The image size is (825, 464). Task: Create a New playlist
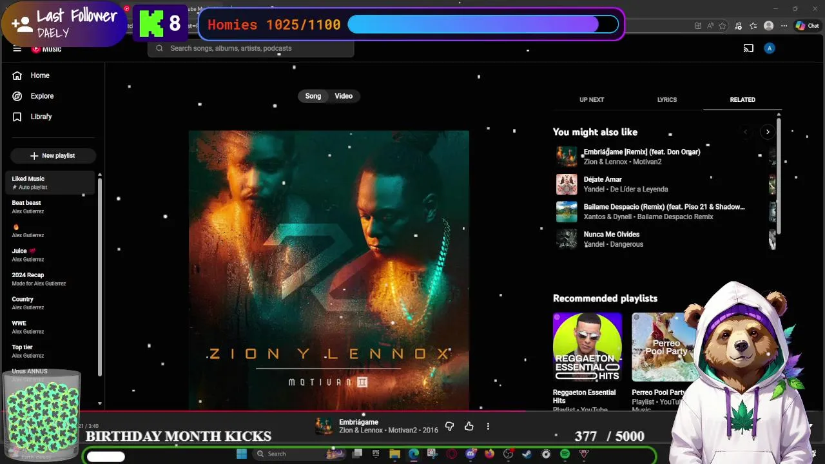(x=53, y=156)
